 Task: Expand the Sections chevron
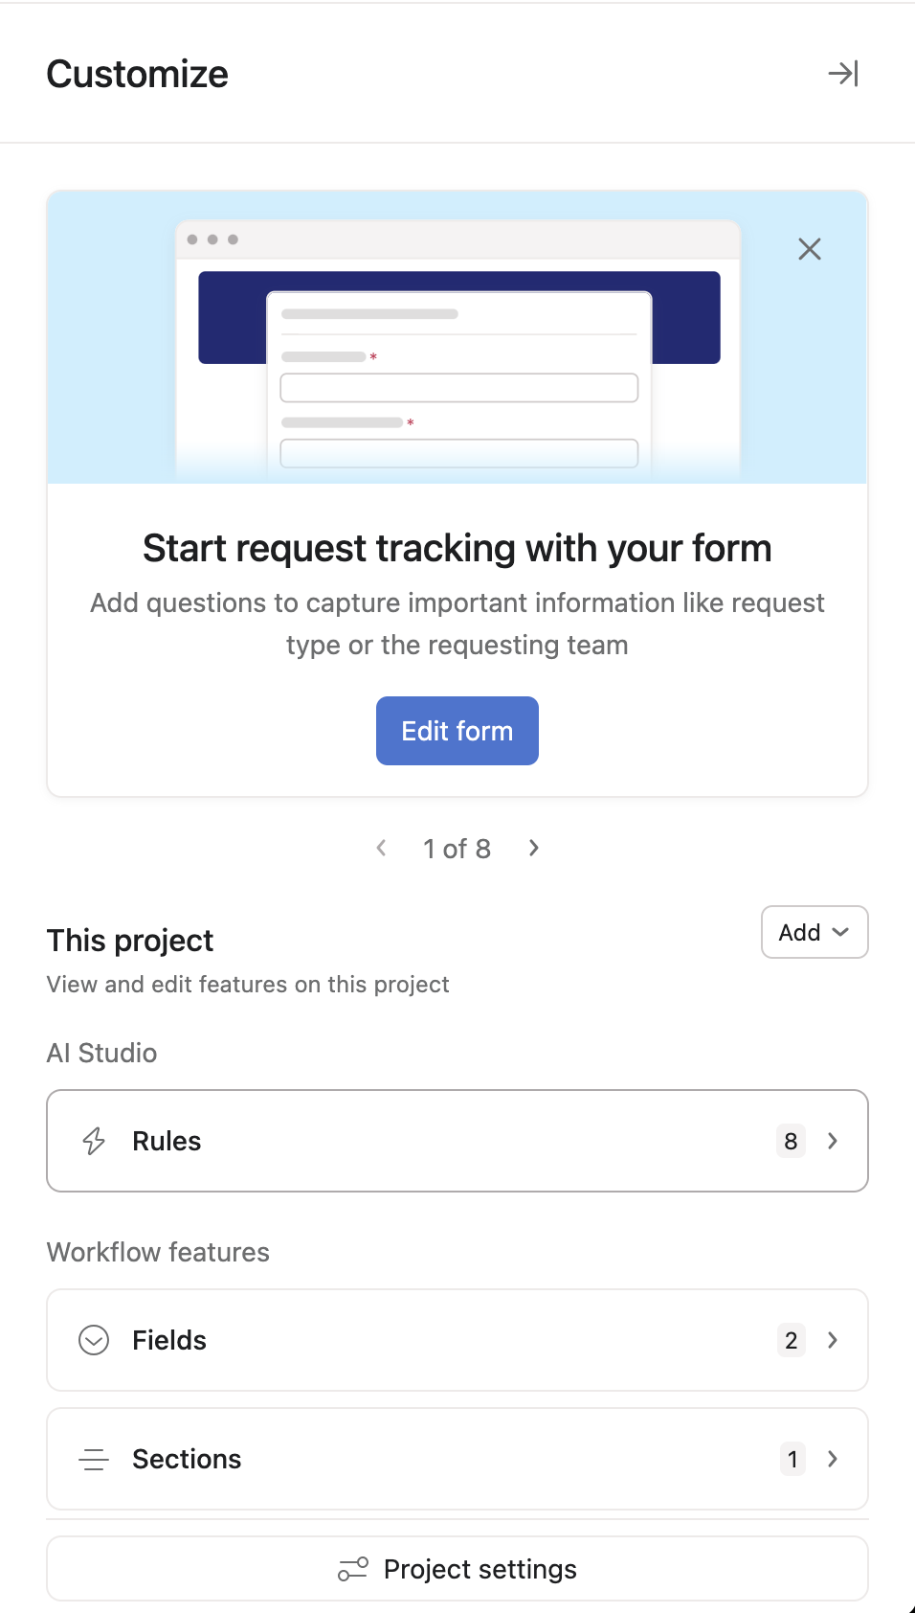pyautogui.click(x=833, y=1459)
